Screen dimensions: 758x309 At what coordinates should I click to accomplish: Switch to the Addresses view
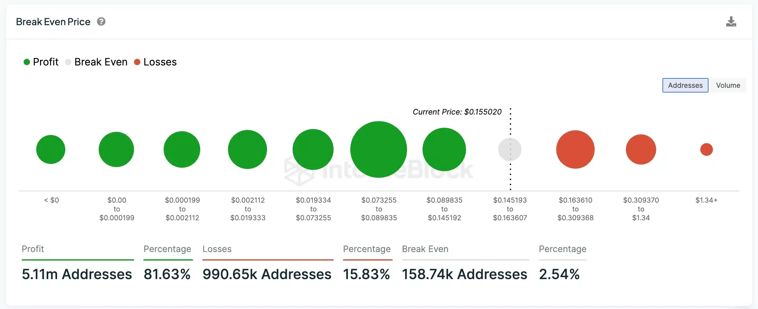[x=685, y=85]
